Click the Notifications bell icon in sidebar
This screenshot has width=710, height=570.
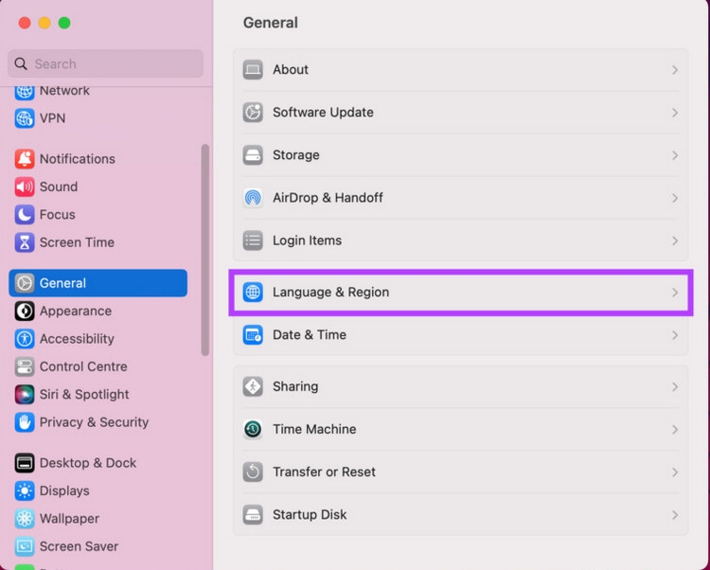click(x=25, y=159)
